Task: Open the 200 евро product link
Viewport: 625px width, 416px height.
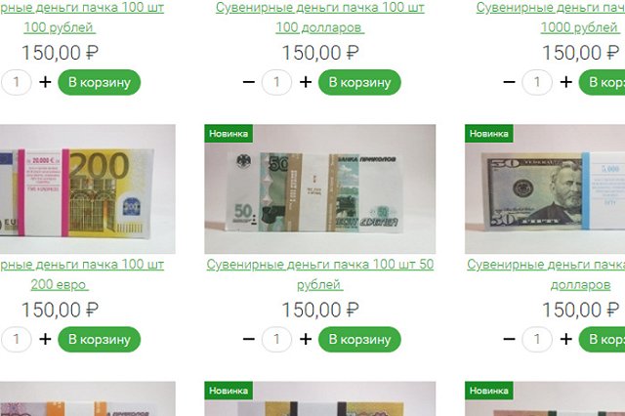Action: point(80,274)
